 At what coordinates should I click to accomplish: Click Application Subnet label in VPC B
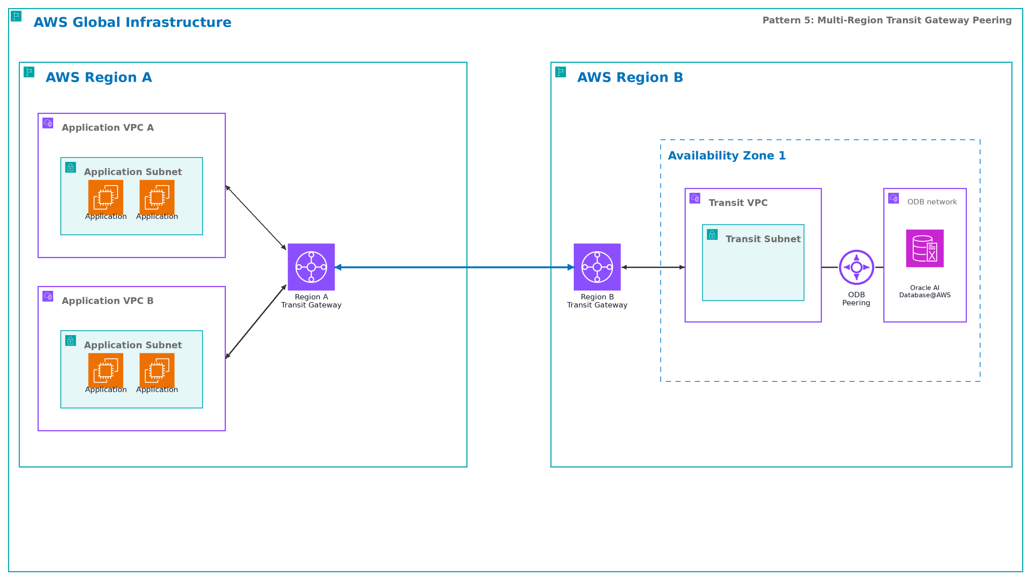(x=133, y=345)
